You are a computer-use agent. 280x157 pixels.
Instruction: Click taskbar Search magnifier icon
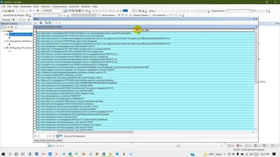click(x=10, y=154)
